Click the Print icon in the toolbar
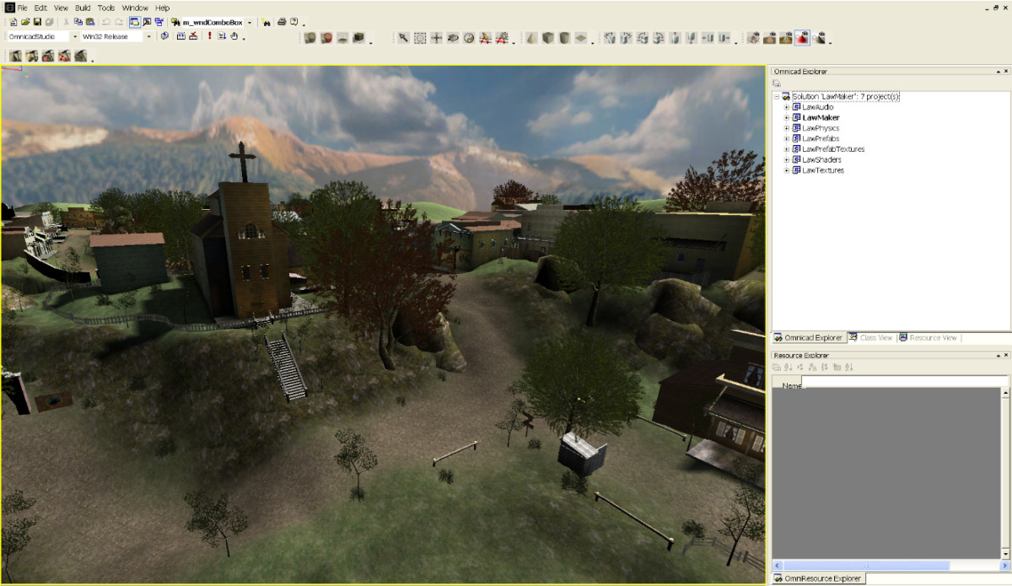 coord(282,22)
